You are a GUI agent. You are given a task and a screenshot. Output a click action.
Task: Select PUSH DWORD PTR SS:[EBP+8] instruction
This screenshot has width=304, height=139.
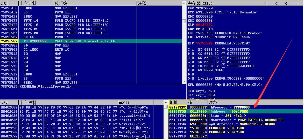point(81,33)
